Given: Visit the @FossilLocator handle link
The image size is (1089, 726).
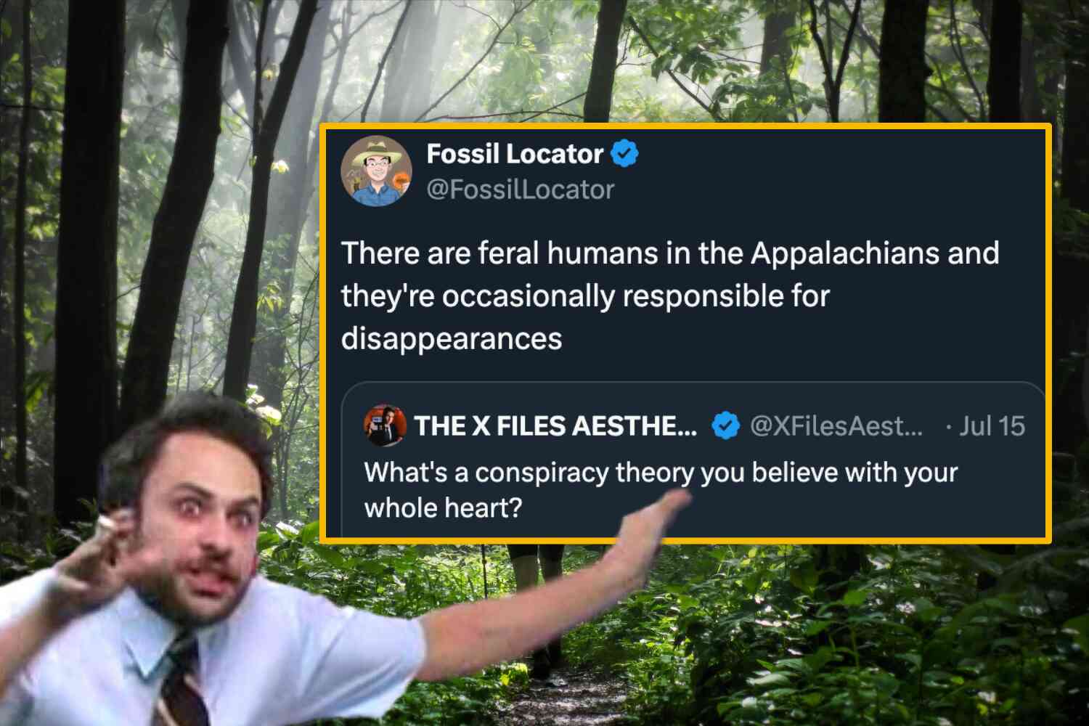Looking at the screenshot, I should click(x=521, y=189).
